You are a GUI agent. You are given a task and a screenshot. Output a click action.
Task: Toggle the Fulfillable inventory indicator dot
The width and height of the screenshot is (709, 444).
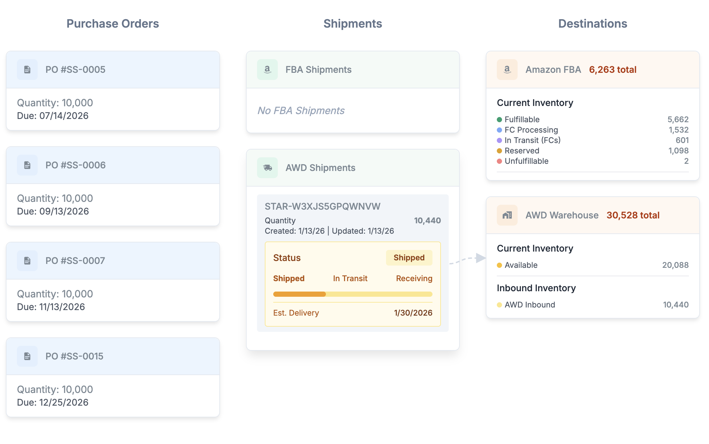coord(499,119)
